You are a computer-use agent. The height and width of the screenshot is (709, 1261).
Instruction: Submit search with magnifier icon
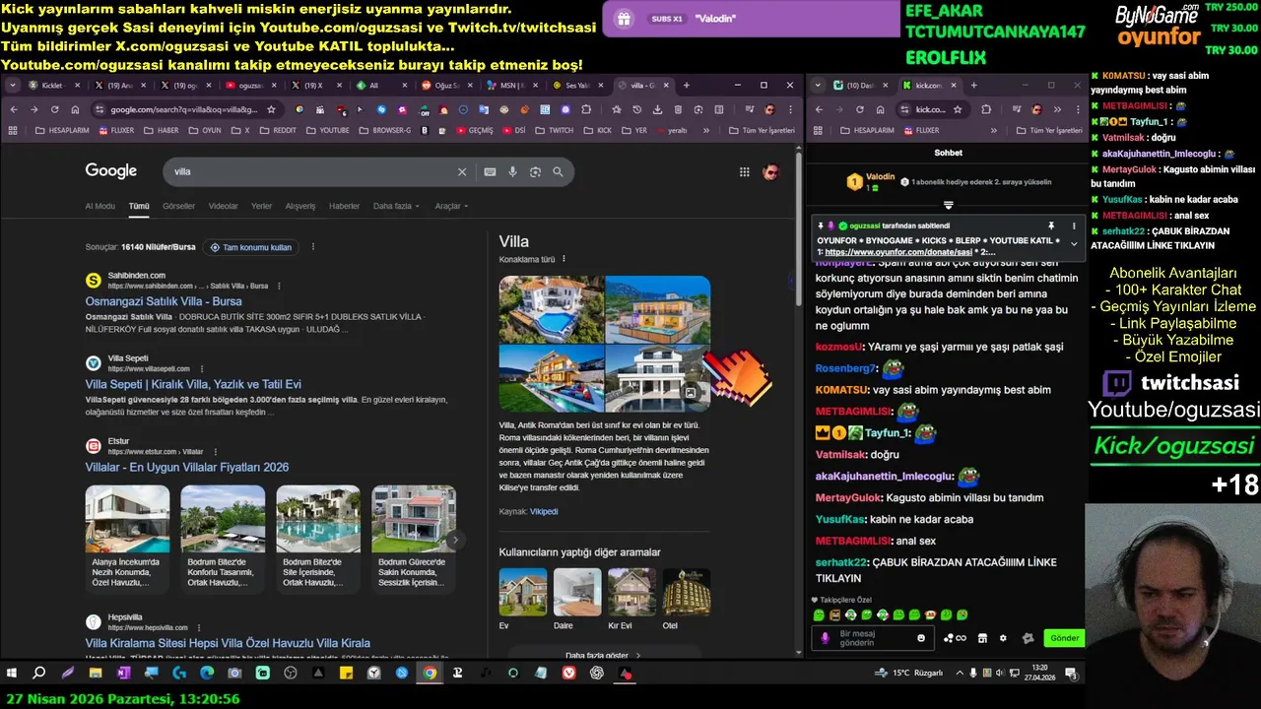(x=558, y=171)
